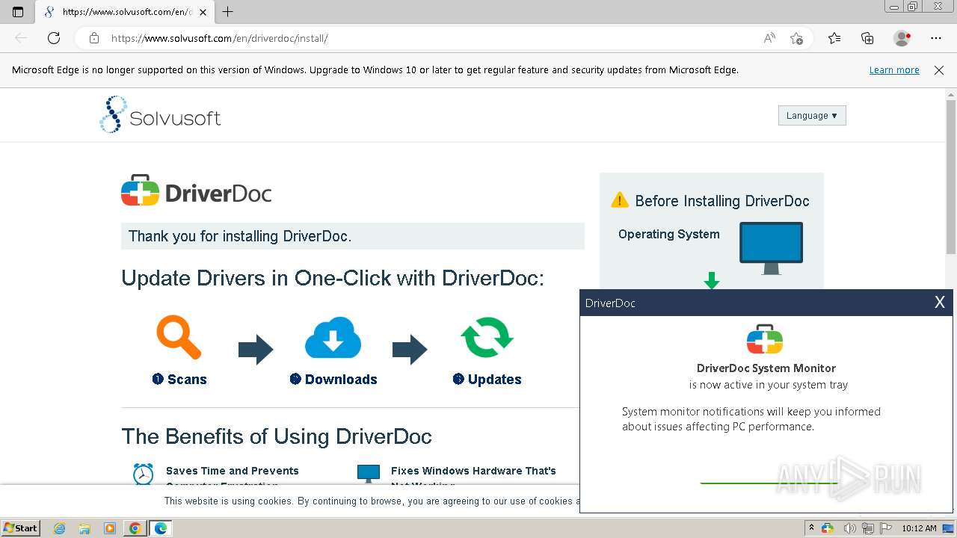Open Windows Media Player from the taskbar
Viewport: 957px width, 538px height.
[109, 528]
